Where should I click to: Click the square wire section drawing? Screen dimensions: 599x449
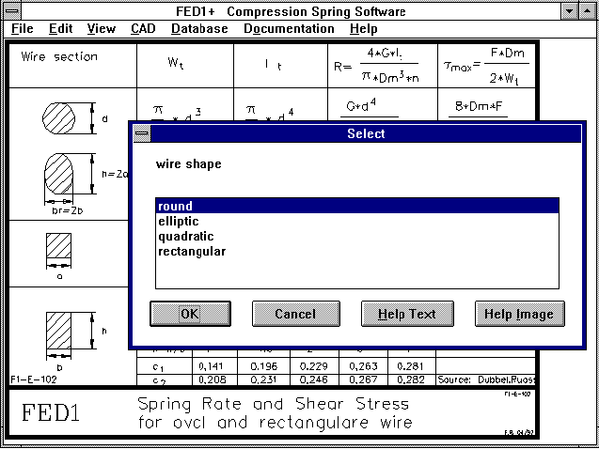pos(60,249)
